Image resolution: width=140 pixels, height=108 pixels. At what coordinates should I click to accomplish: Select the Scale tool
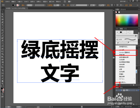[3, 46]
